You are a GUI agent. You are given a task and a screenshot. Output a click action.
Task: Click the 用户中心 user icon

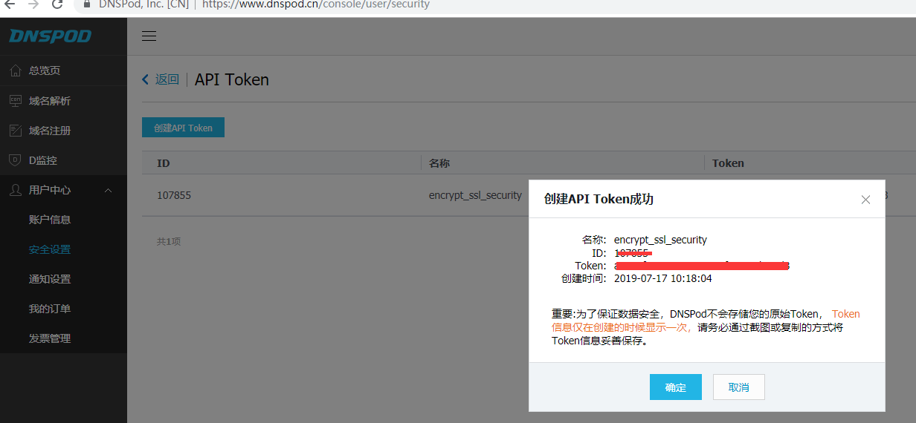pyautogui.click(x=15, y=190)
